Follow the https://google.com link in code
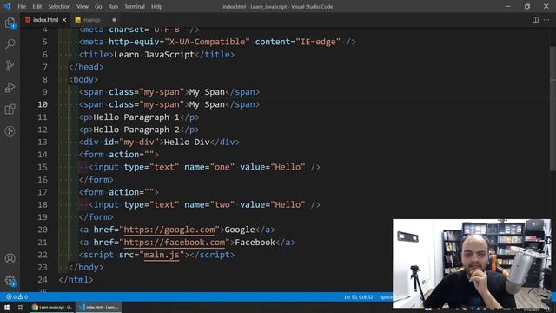 point(169,230)
